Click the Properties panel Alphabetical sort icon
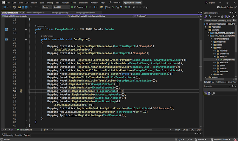This screenshot has height=141, width=238. 209,93
